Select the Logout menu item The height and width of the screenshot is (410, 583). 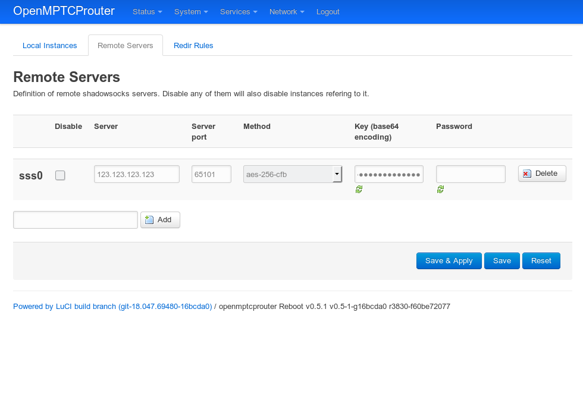(328, 11)
